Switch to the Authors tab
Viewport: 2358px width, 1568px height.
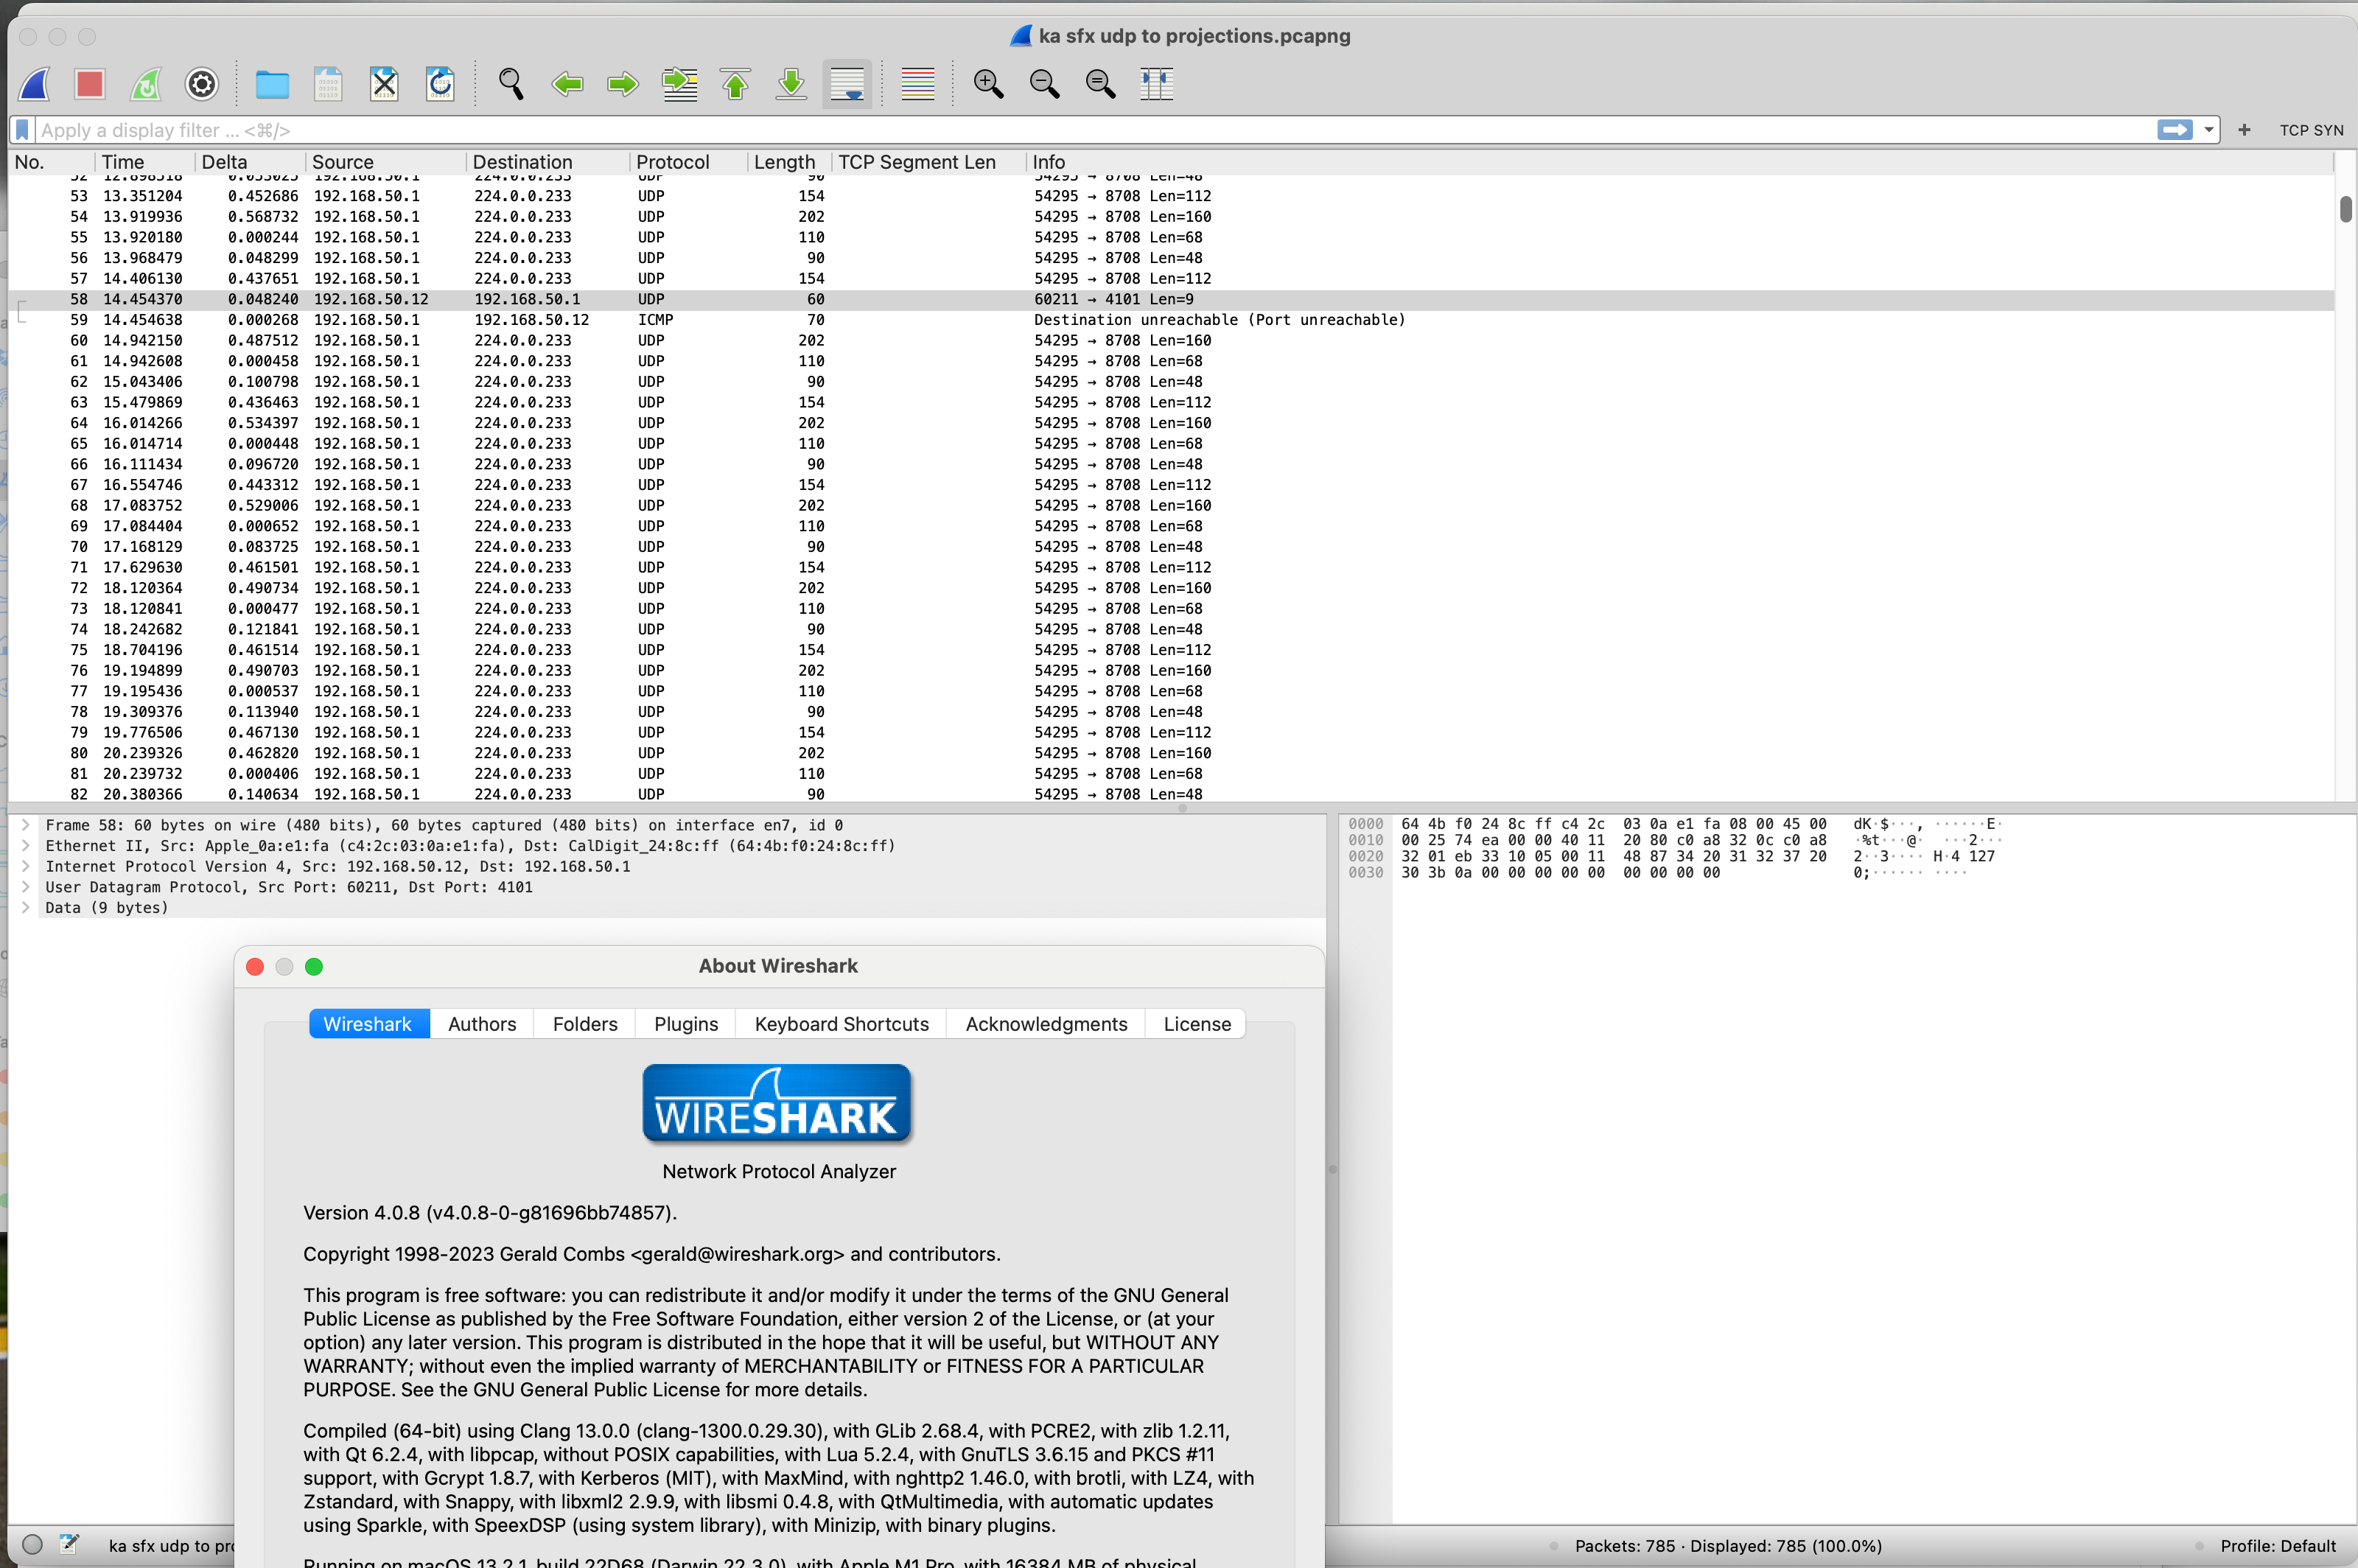[x=482, y=1024]
